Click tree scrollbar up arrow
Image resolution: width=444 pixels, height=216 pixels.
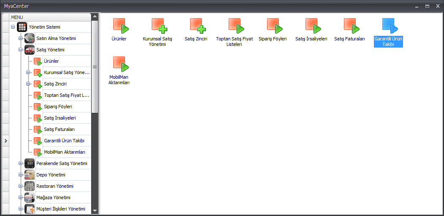pyautogui.click(x=95, y=17)
